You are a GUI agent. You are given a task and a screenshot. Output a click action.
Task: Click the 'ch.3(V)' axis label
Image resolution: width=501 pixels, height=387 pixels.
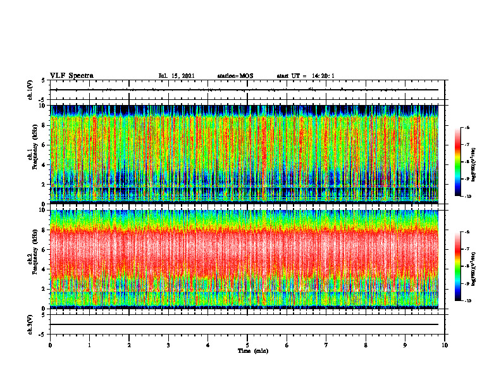[30, 324]
